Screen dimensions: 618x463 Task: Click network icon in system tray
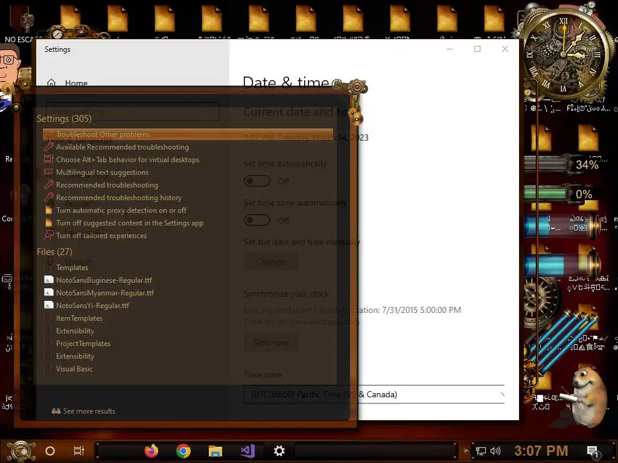(x=481, y=451)
